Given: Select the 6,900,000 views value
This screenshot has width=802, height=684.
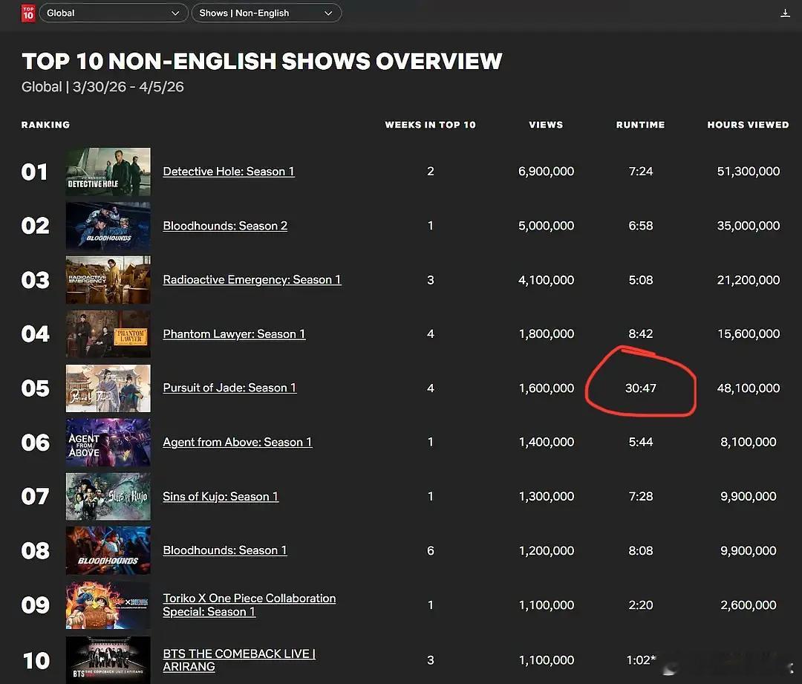Looking at the screenshot, I should (x=546, y=172).
